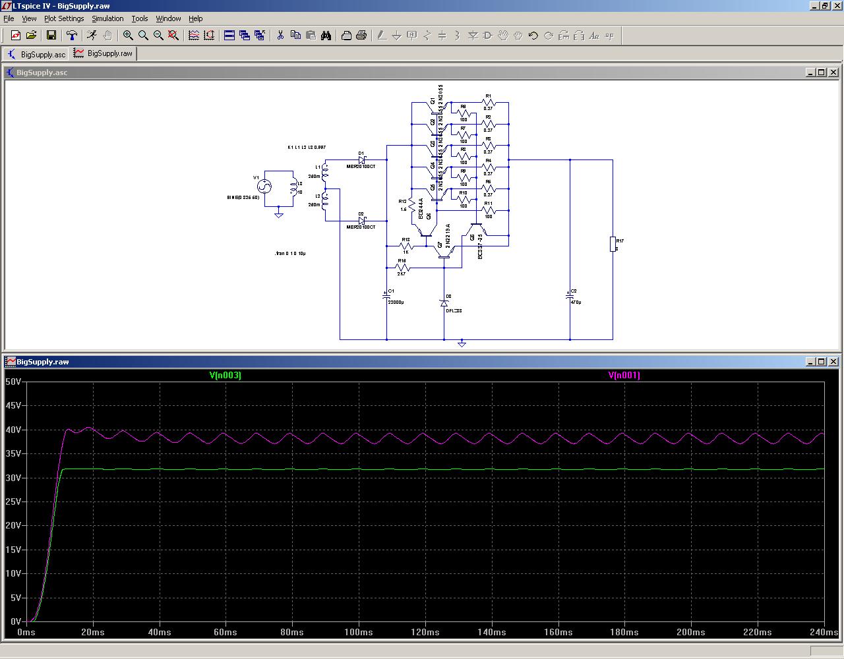
Task: Select the green V(n003) trace label
Action: coord(226,376)
